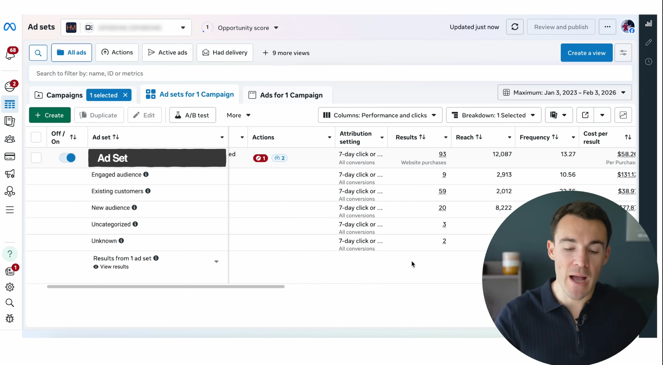Turn off the Ad Set toggle
Screen dimensions: 663x365
coord(67,158)
